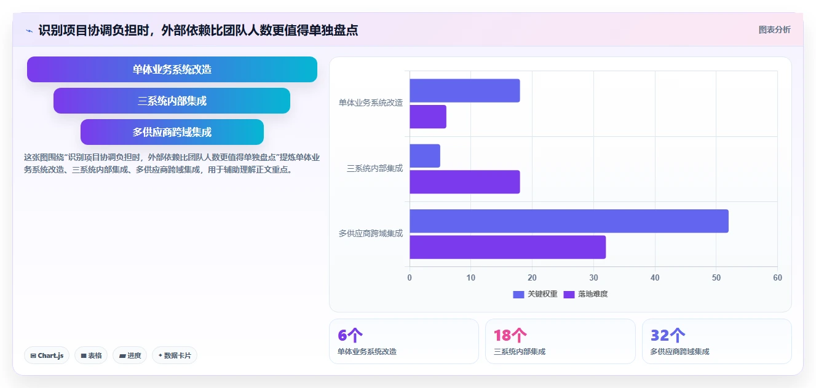Click 关键权重 bar for 单体业务系统改造

465,91
